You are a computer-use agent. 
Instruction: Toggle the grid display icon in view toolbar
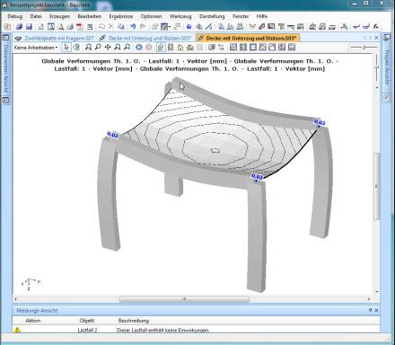click(200, 47)
